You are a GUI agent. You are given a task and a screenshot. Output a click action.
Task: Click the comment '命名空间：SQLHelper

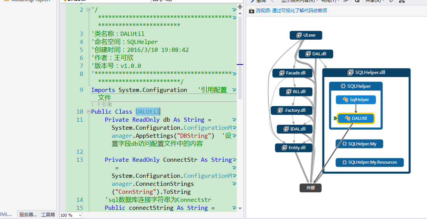[x=124, y=42]
